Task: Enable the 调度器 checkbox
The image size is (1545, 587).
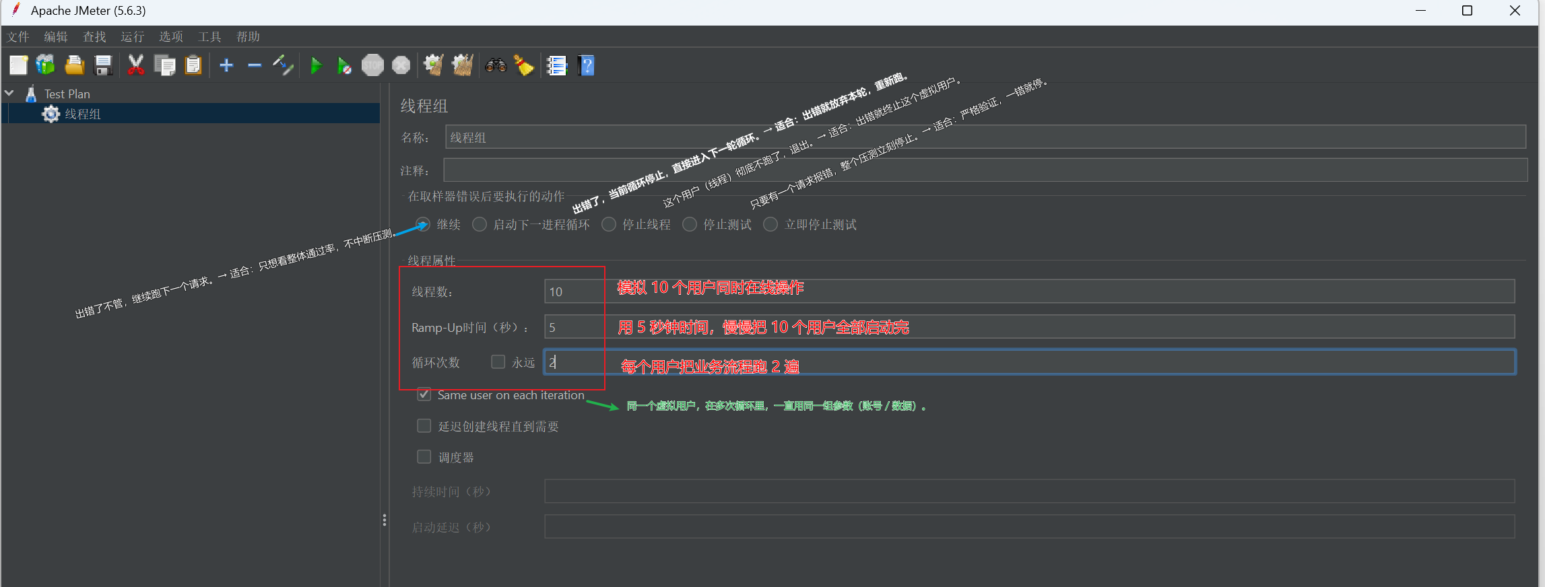Action: tap(424, 457)
